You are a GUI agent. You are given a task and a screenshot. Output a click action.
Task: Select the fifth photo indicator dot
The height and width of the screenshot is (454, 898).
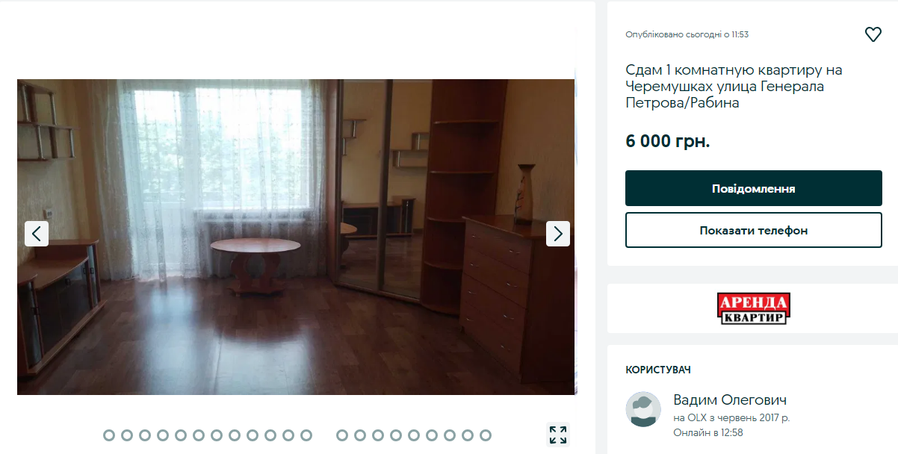(x=181, y=435)
